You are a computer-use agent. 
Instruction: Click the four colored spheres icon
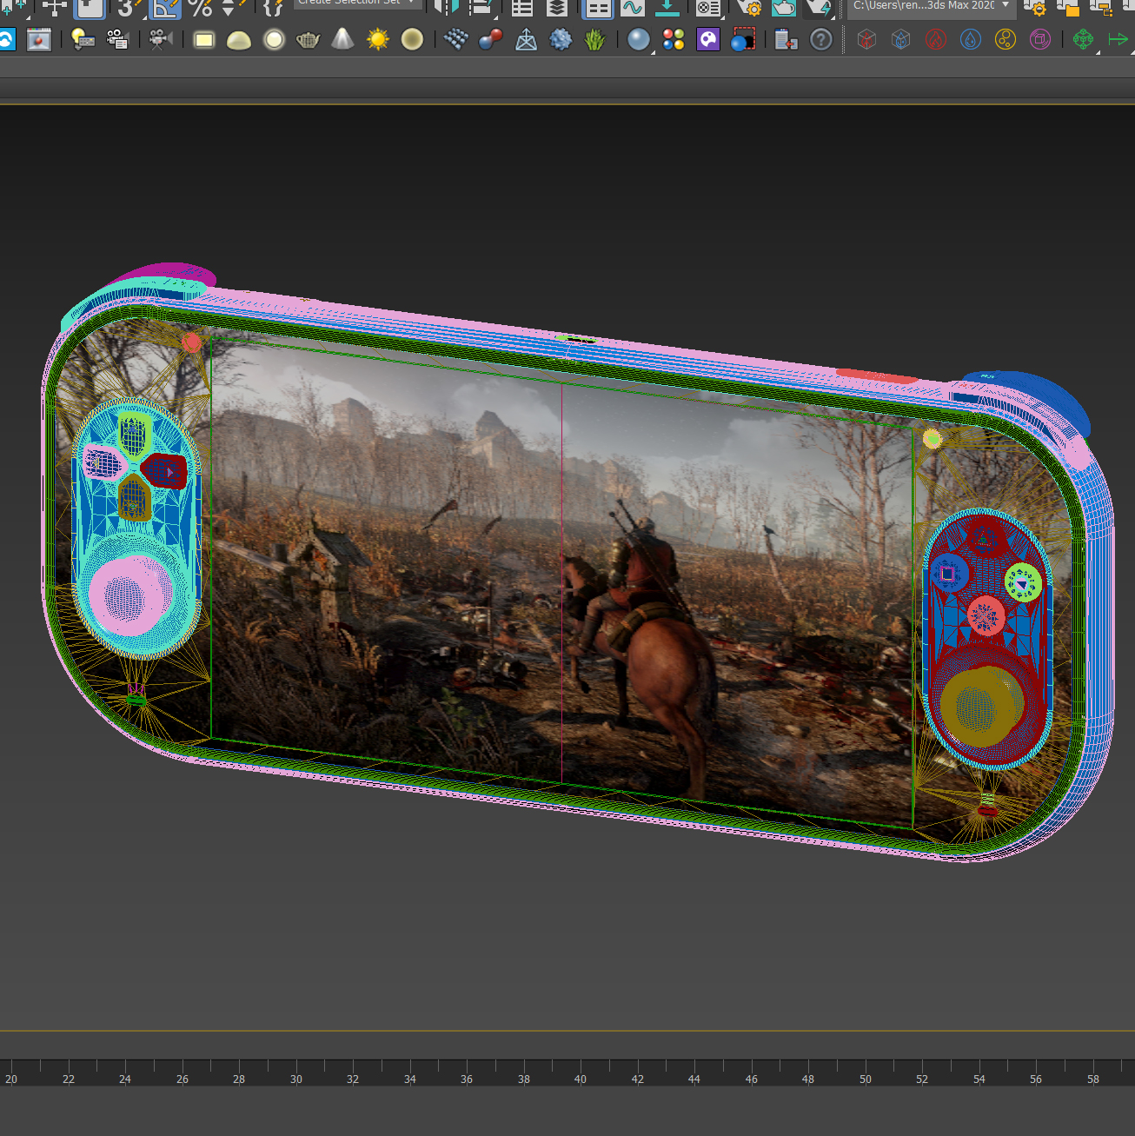(x=674, y=40)
